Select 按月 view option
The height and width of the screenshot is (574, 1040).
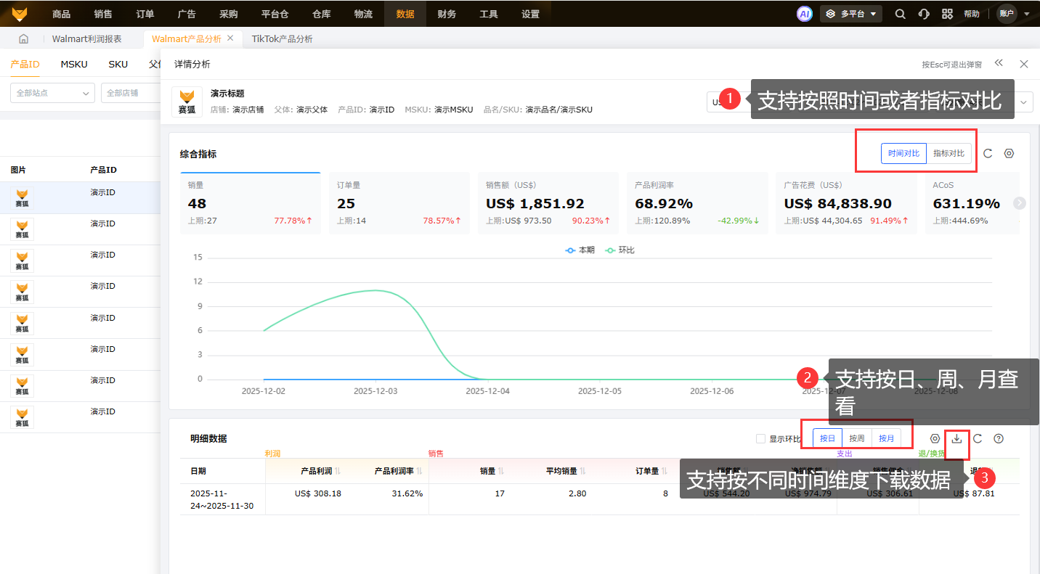pyautogui.click(x=887, y=438)
